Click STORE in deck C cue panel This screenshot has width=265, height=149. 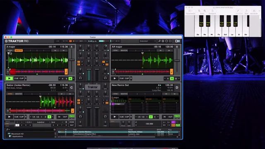pyautogui.click(x=72, y=122)
